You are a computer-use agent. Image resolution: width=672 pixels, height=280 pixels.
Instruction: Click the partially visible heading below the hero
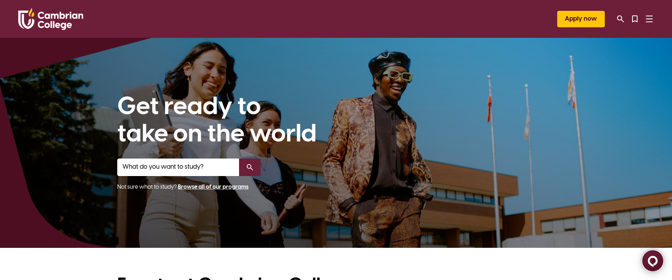(x=219, y=278)
